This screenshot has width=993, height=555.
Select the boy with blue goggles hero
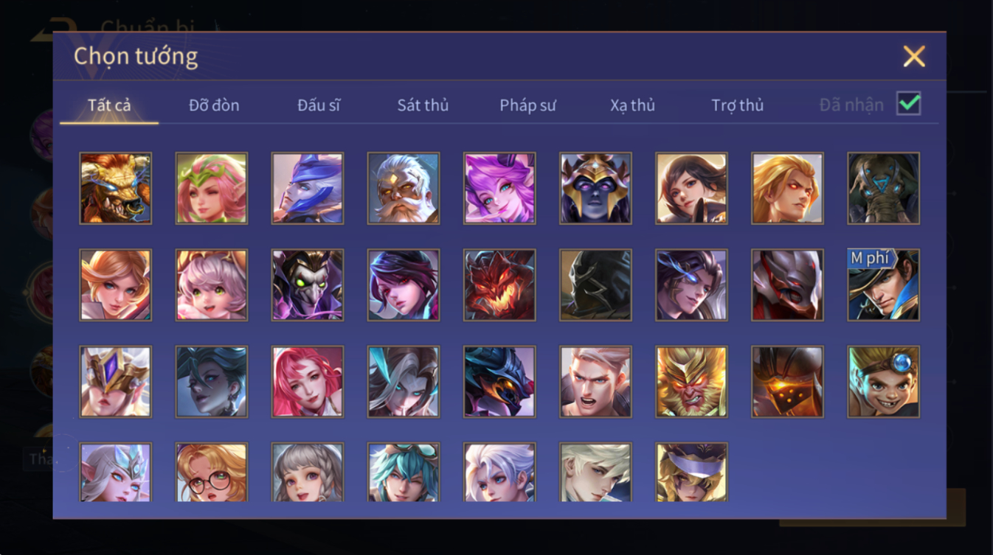[883, 382]
